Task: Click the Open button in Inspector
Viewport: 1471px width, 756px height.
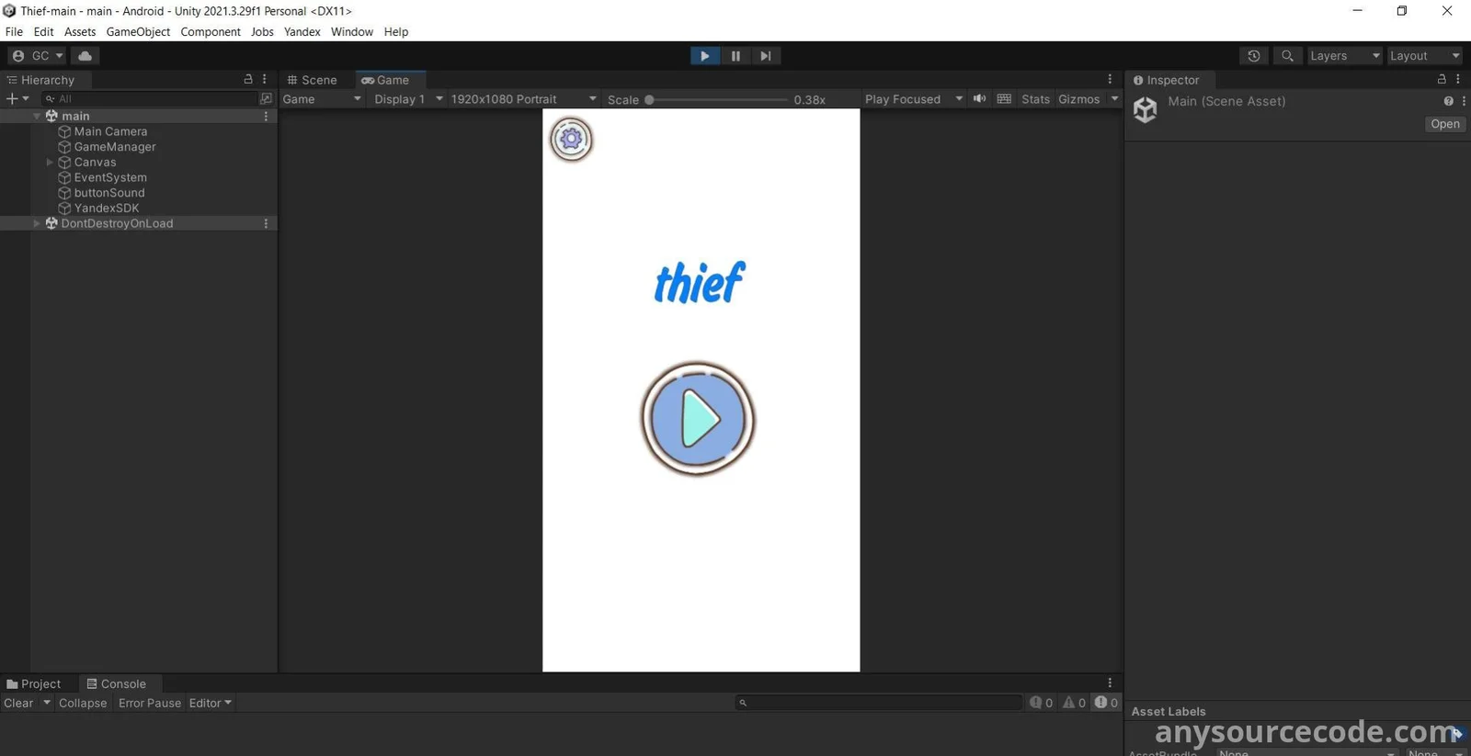Action: click(x=1443, y=124)
